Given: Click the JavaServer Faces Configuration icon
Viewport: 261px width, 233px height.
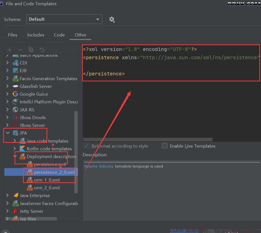Looking at the screenshot, I should 16,203.
